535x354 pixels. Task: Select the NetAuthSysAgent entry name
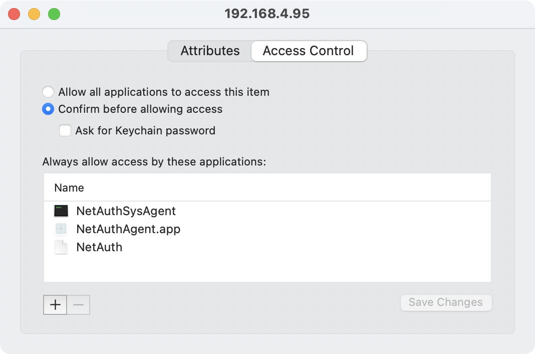(x=126, y=211)
